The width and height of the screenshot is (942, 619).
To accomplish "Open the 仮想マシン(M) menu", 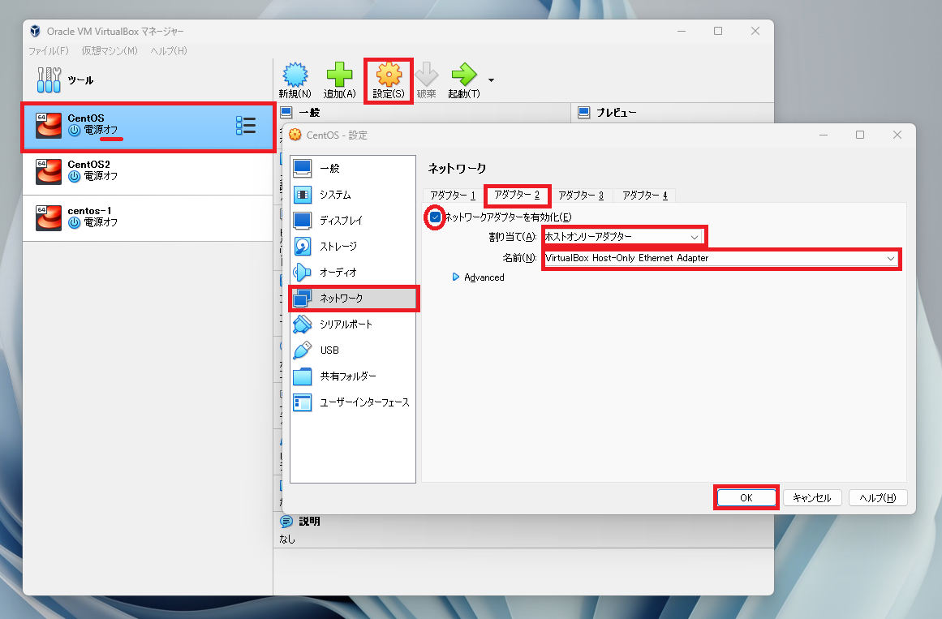I will point(110,50).
